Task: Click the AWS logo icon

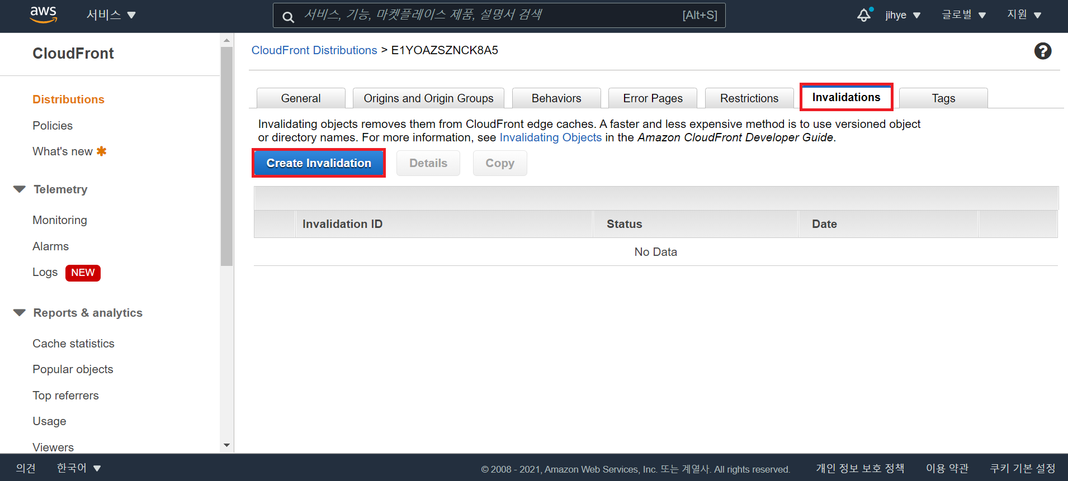Action: (44, 15)
